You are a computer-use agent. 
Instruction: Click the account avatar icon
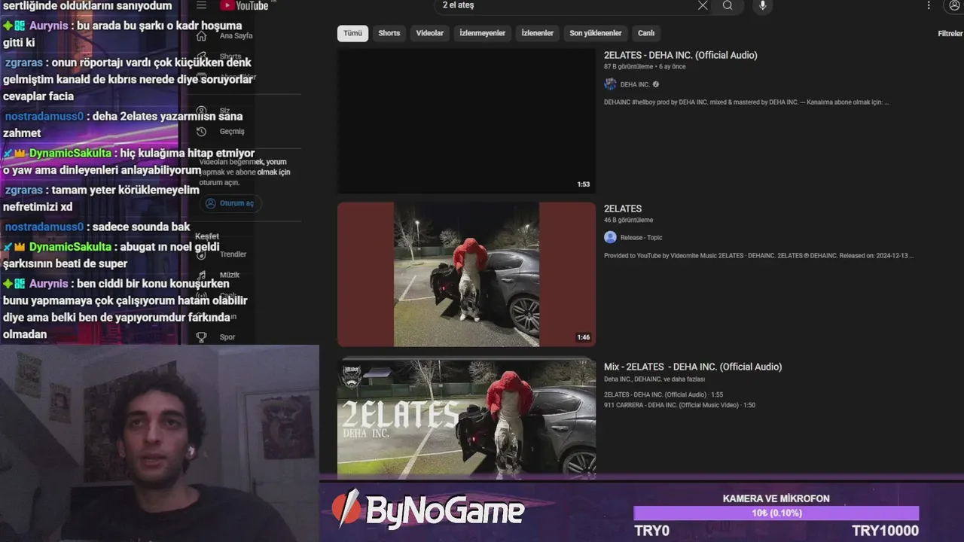coord(955,5)
